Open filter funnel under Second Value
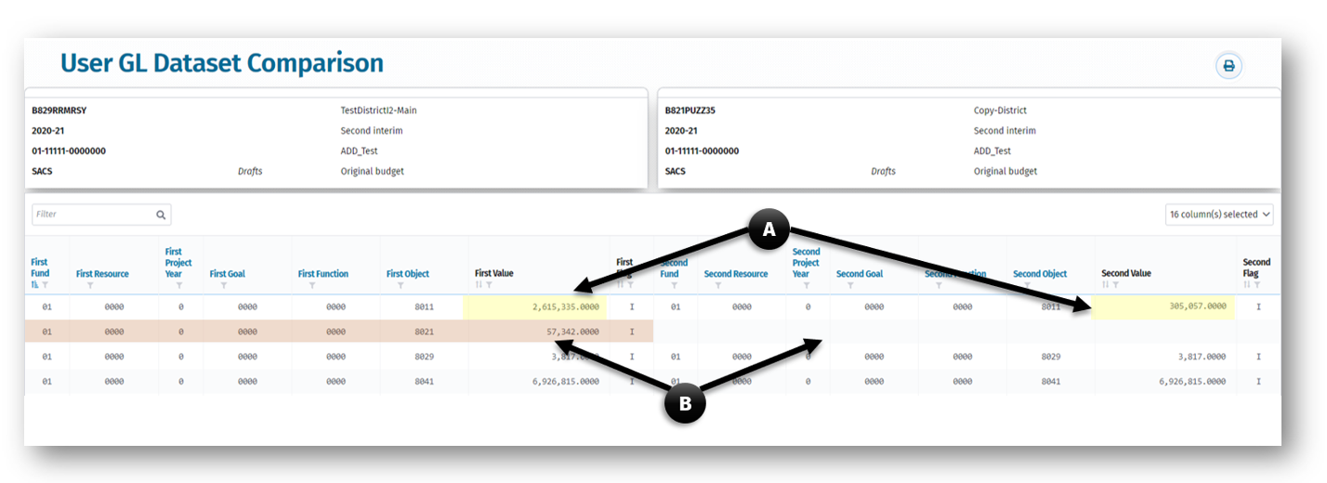The width and height of the screenshot is (1327, 483). (1115, 285)
